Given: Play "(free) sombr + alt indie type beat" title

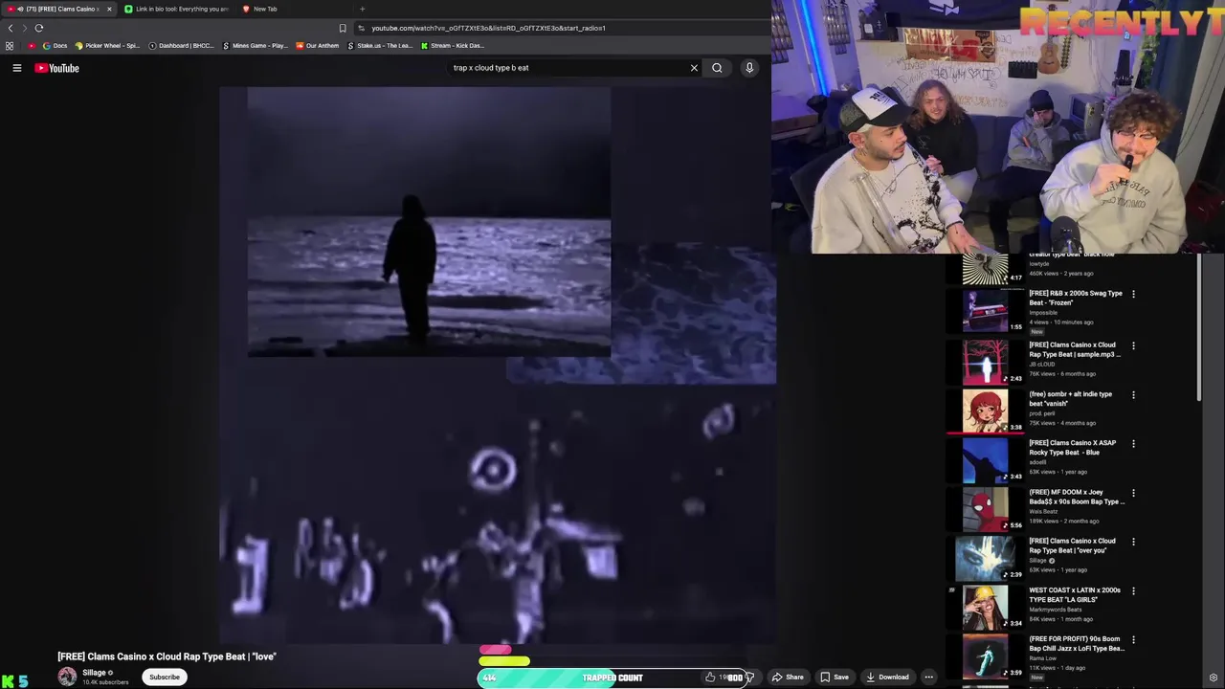Looking at the screenshot, I should click(1070, 398).
